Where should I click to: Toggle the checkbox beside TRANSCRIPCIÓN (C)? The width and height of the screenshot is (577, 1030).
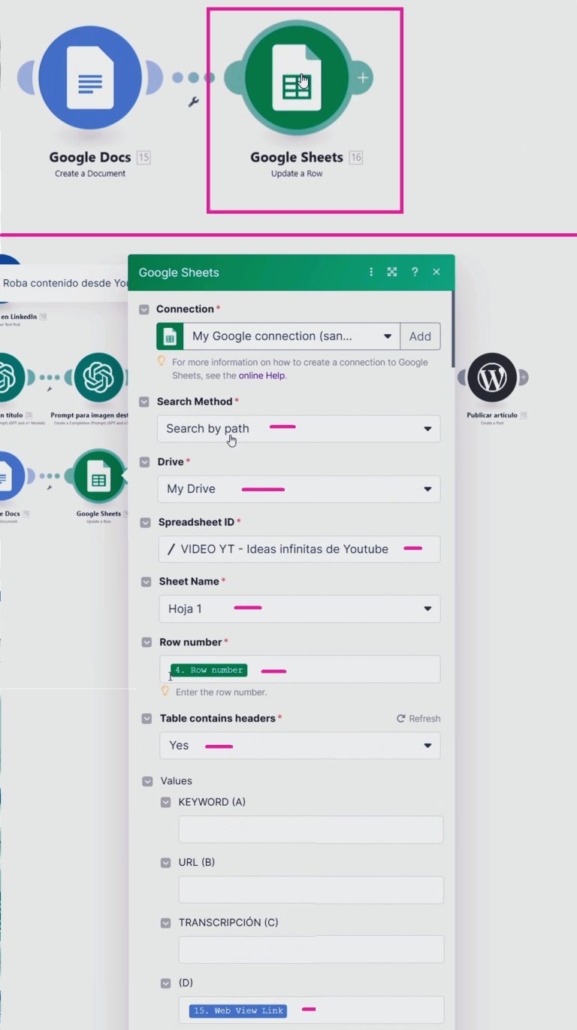(x=166, y=922)
